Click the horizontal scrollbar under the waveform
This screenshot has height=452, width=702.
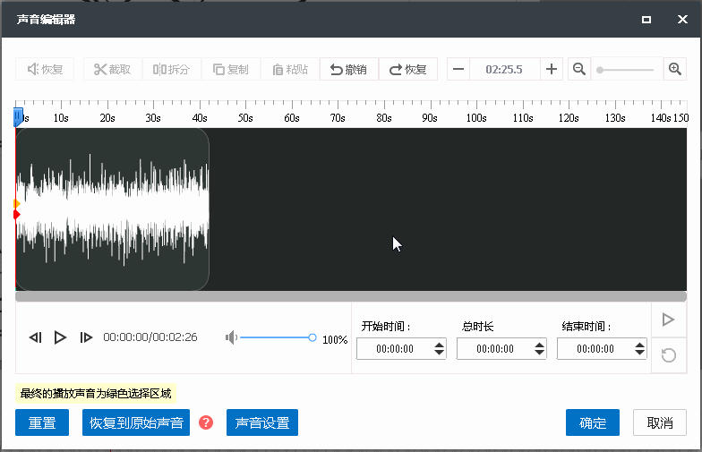[x=351, y=296]
